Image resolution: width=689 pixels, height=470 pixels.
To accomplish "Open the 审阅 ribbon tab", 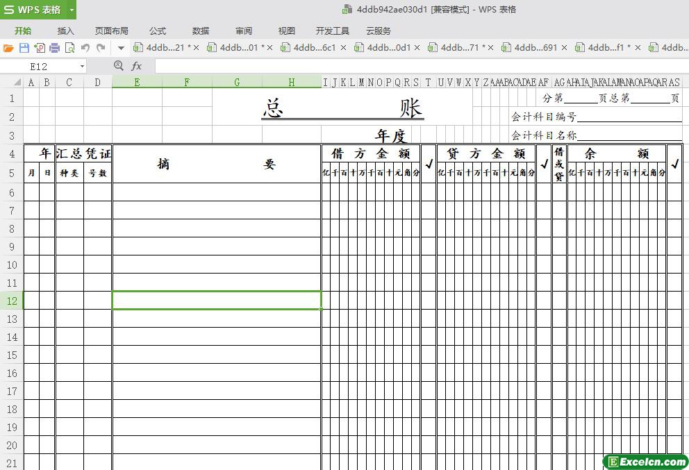I will tap(243, 31).
